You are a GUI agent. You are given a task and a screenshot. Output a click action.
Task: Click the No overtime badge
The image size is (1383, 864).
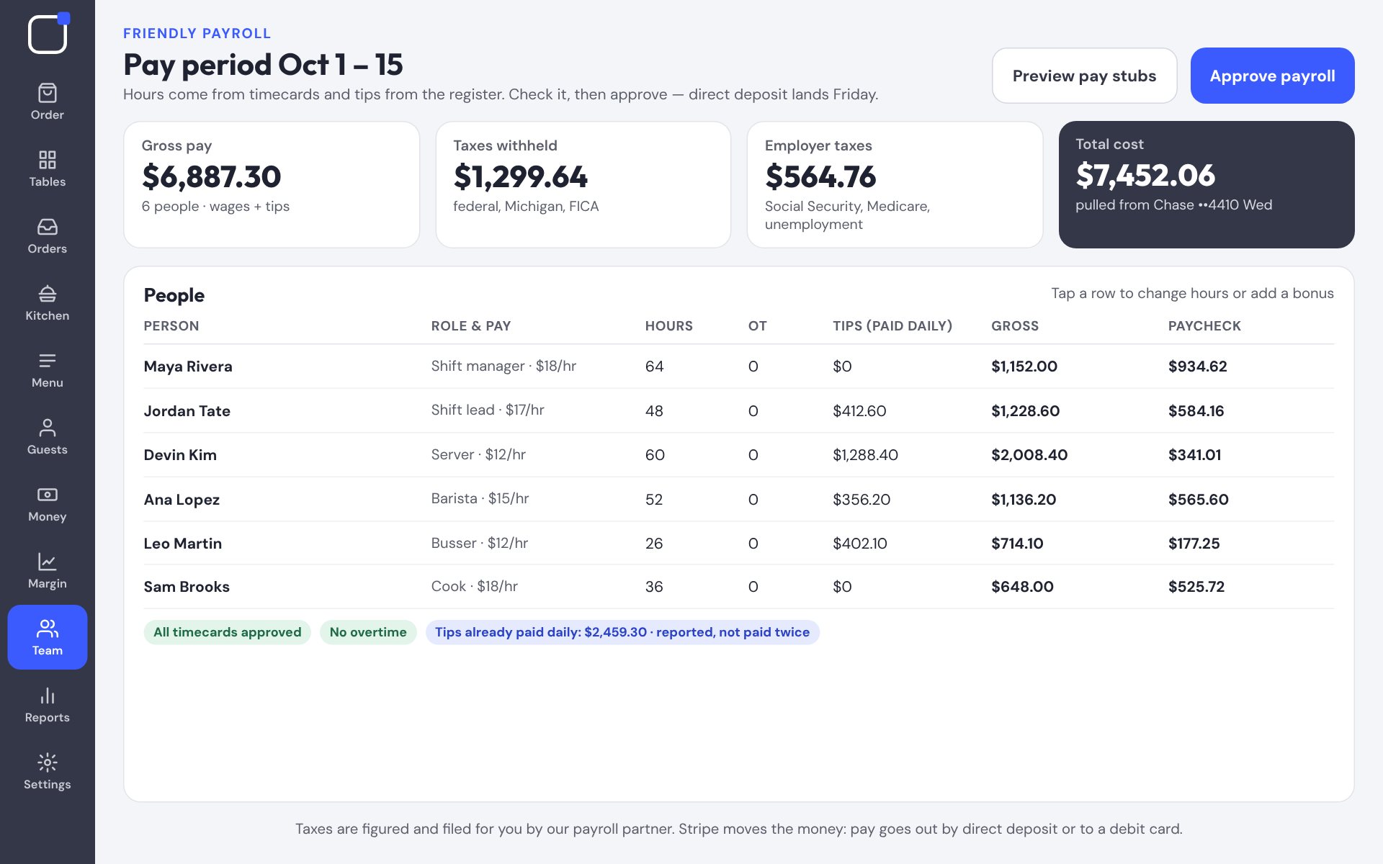coord(368,632)
